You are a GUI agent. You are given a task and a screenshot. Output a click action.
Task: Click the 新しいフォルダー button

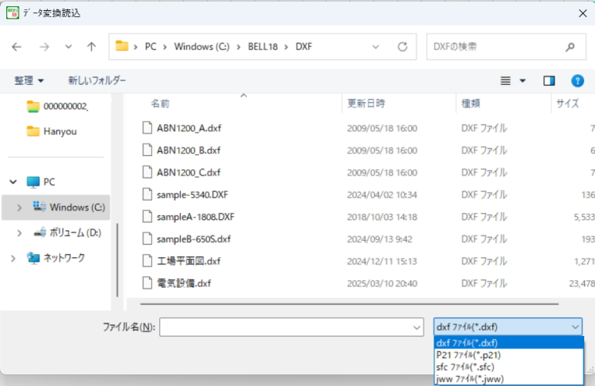pos(97,80)
